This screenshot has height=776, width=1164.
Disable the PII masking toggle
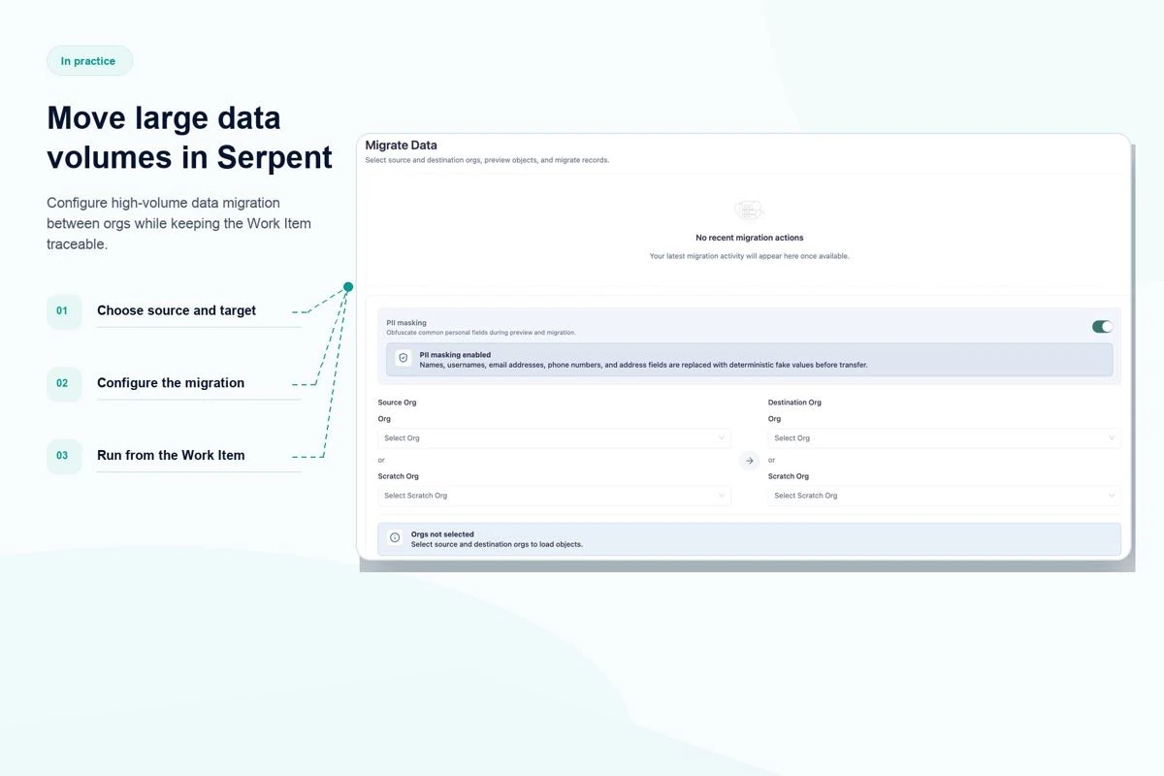click(1102, 327)
